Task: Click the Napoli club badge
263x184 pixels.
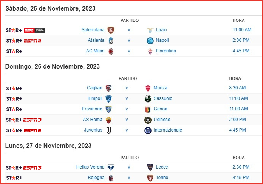Action: tap(150, 41)
